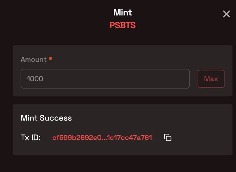Click empty area right of Amount label

coord(140,59)
